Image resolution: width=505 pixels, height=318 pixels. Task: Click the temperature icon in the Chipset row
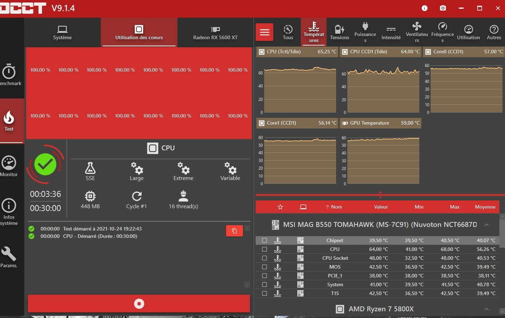click(278, 240)
